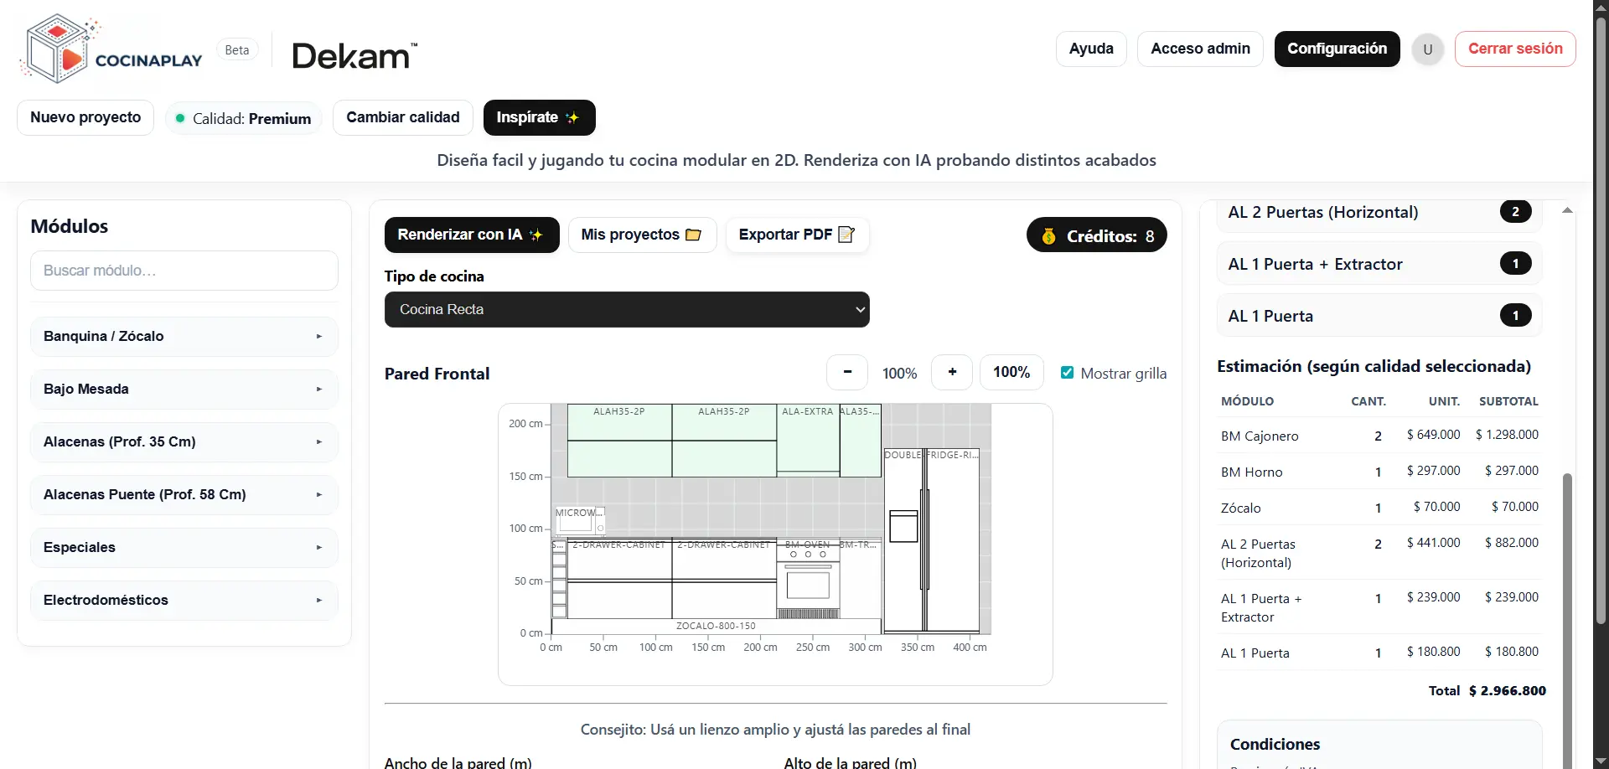Image resolution: width=1609 pixels, height=769 pixels.
Task: Toggle the Mostrar grilla checkbox
Action: pyautogui.click(x=1067, y=373)
